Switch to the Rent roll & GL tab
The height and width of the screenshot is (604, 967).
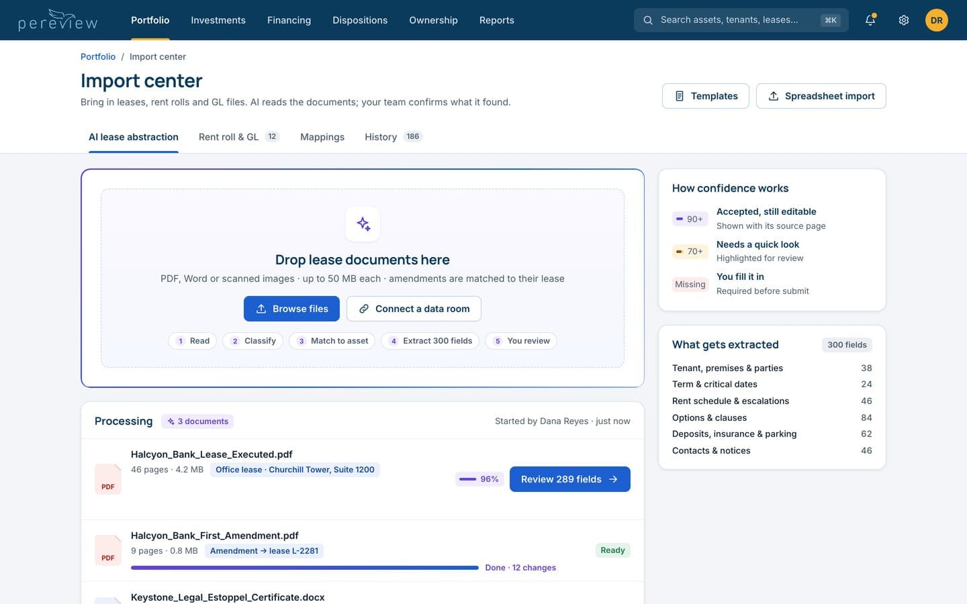(239, 137)
